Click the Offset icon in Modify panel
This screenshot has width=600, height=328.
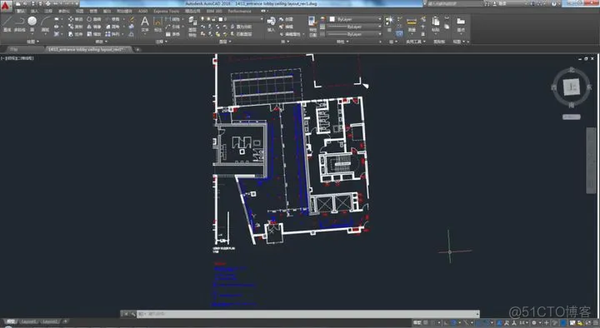tap(132, 34)
